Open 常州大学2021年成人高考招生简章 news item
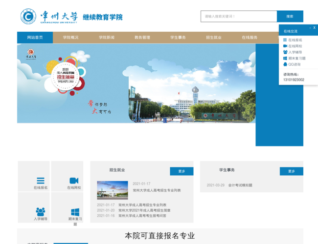 click(x=144, y=210)
